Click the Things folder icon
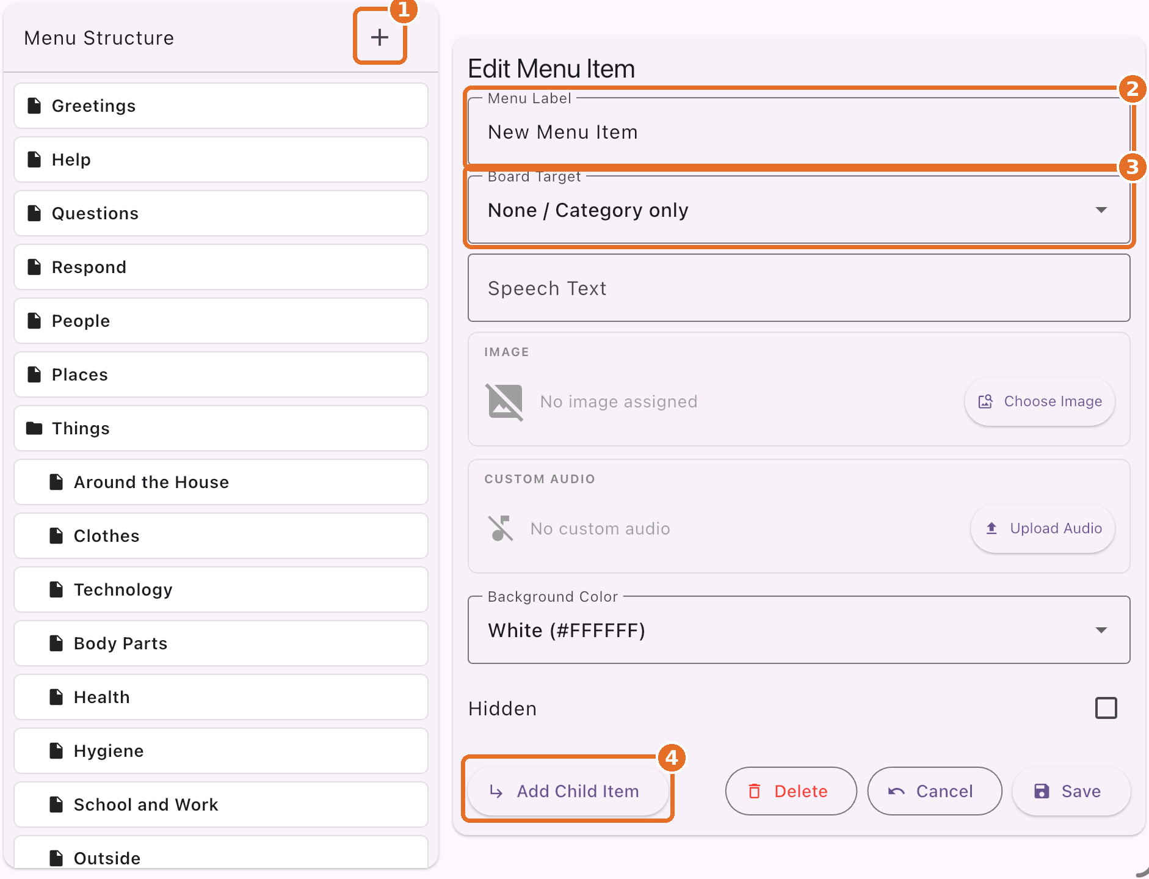The image size is (1149, 879). tap(35, 428)
